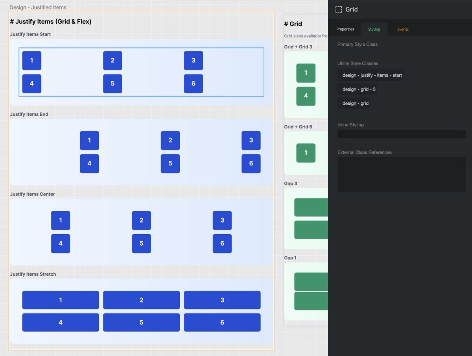Select block 5 in Justify Items Center
The width and height of the screenshot is (472, 356).
click(x=142, y=244)
